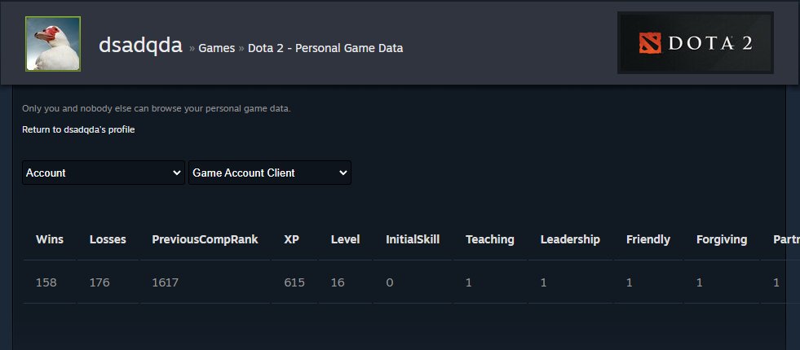Image resolution: width=800 pixels, height=350 pixels.
Task: Select the InitialSkill column header
Action: coord(413,239)
